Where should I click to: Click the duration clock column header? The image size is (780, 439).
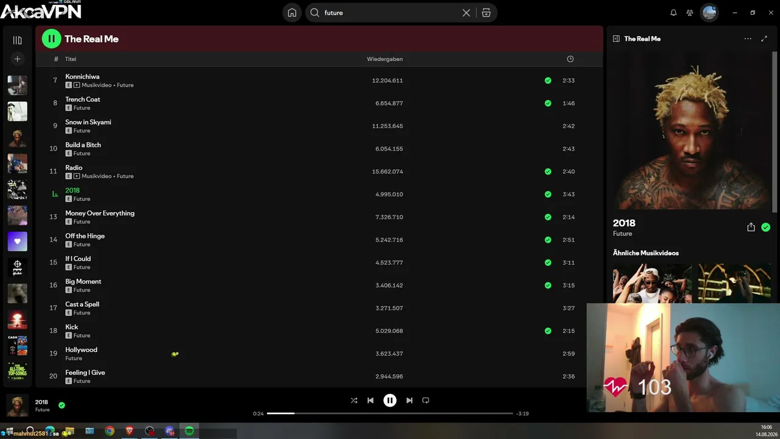570,59
